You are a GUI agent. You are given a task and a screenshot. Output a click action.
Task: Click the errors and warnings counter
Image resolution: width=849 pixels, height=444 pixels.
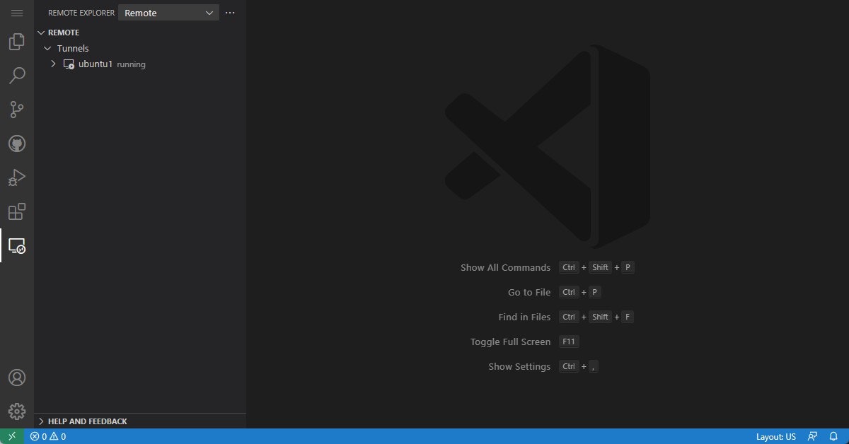(47, 436)
